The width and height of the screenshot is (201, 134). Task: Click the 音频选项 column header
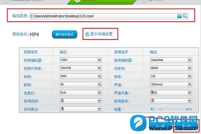click(121, 52)
